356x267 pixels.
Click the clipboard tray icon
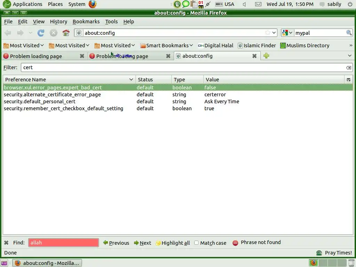point(194,4)
